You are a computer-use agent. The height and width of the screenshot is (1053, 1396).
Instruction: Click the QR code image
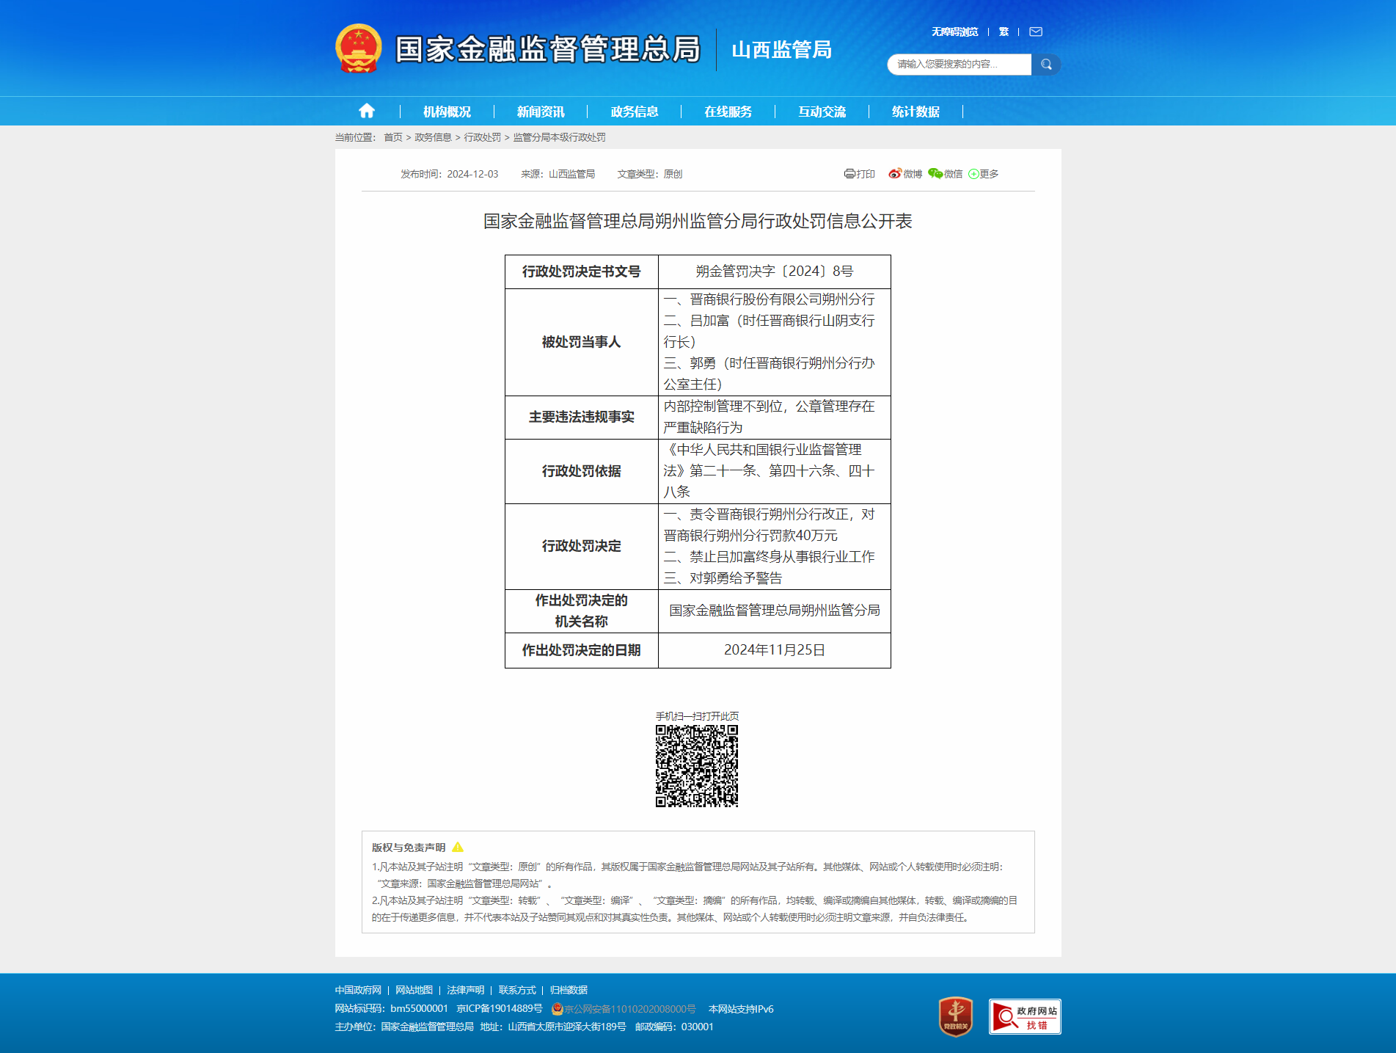tap(696, 766)
